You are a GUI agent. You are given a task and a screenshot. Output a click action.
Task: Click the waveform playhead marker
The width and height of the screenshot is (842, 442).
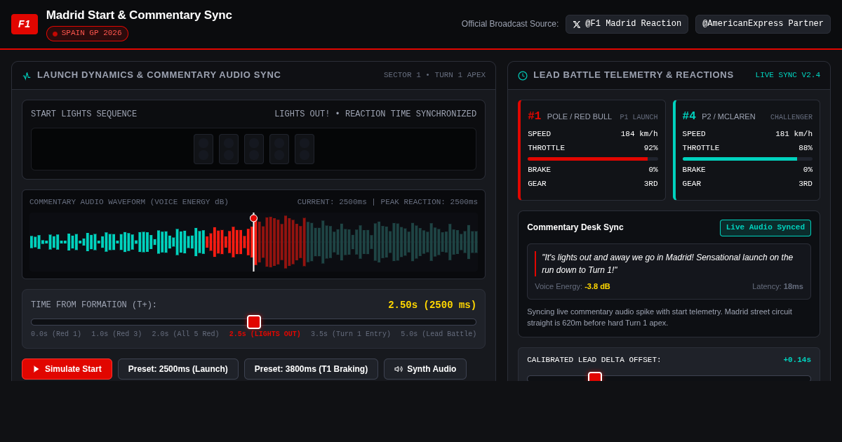[253, 218]
